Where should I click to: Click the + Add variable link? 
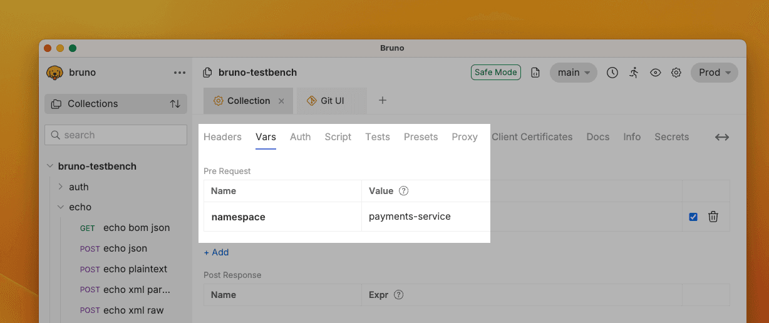point(216,252)
